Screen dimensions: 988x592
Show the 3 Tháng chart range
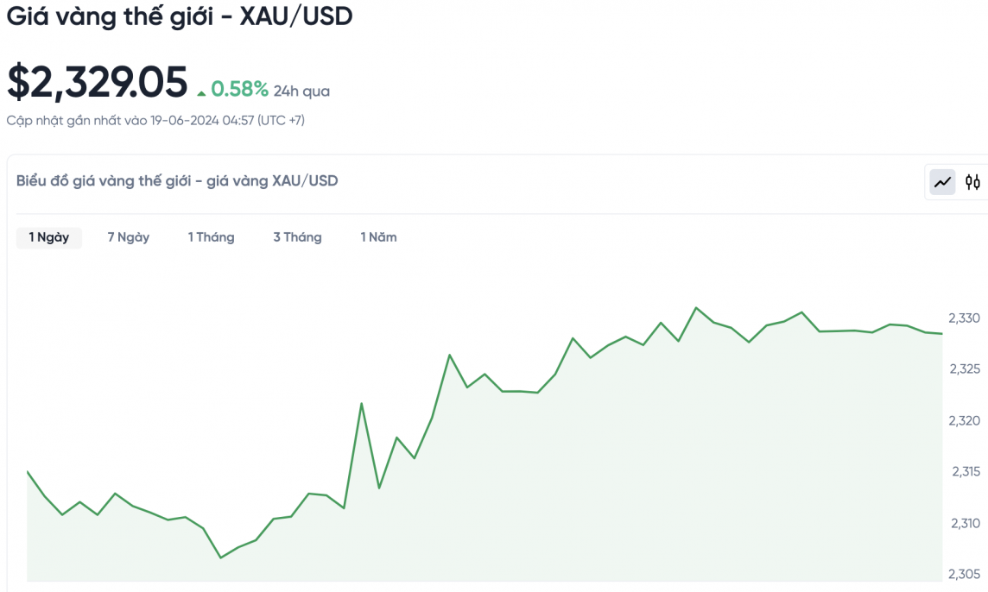(297, 237)
